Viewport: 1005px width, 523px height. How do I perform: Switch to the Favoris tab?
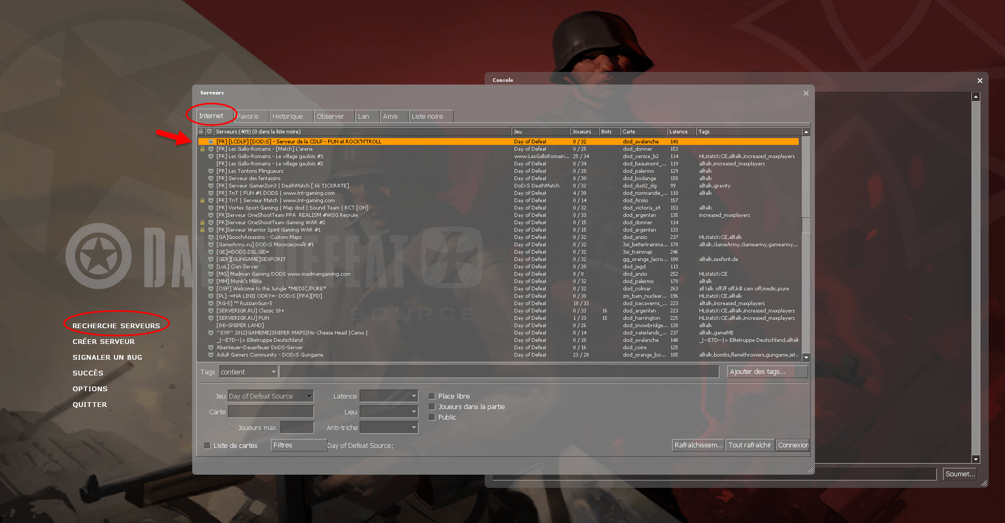click(x=248, y=117)
